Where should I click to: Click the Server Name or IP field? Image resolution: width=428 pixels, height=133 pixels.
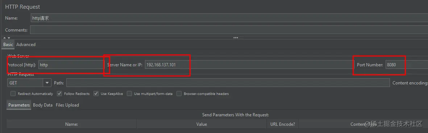249,65
